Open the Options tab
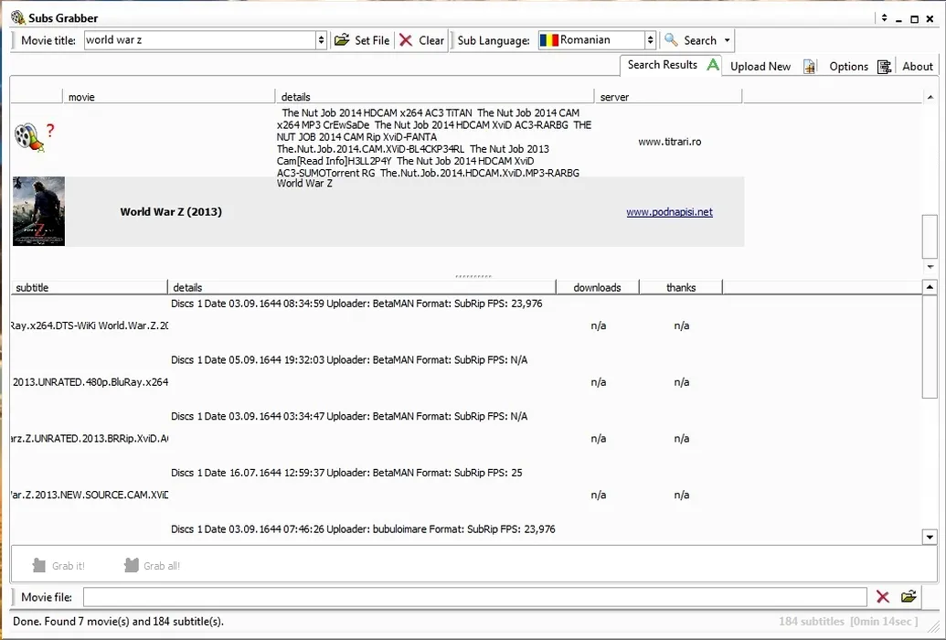This screenshot has width=946, height=640. coord(848,66)
